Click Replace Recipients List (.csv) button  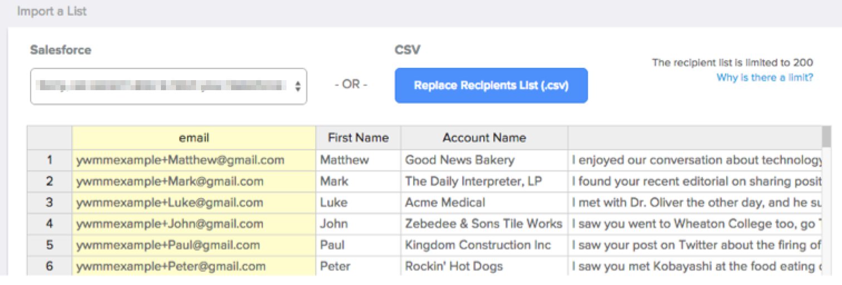pyautogui.click(x=491, y=86)
